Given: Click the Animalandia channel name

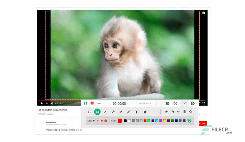Looking at the screenshot, I should click(51, 122).
